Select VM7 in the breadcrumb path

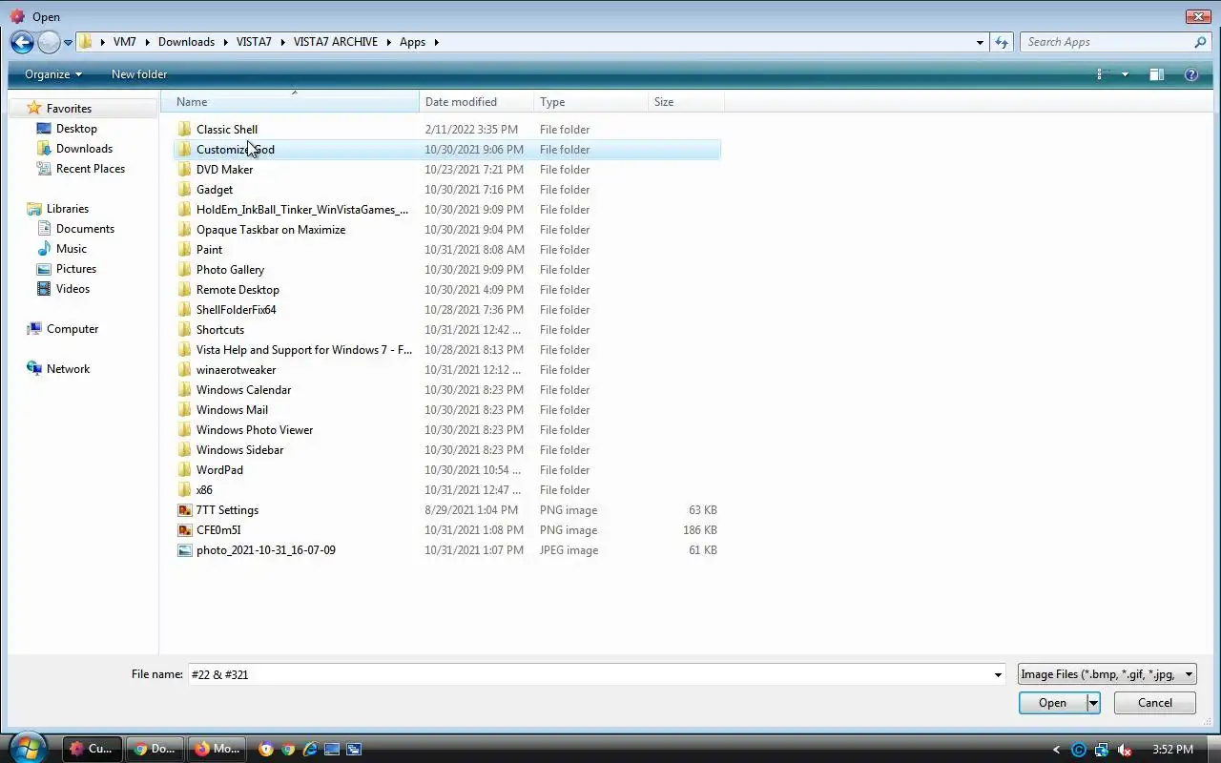(x=124, y=42)
